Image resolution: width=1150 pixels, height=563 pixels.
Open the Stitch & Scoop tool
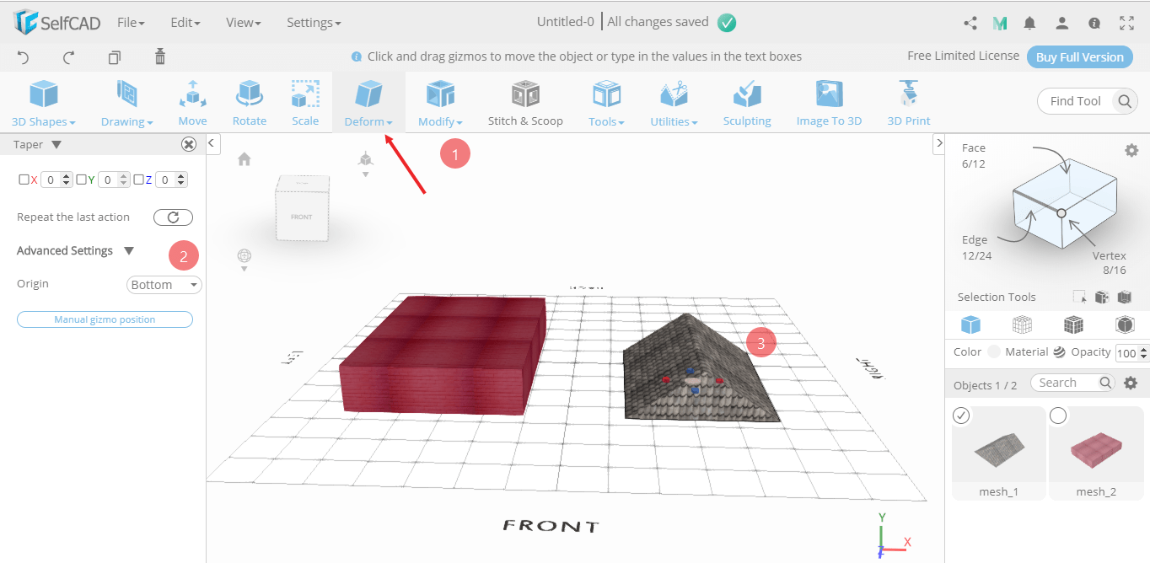point(524,101)
